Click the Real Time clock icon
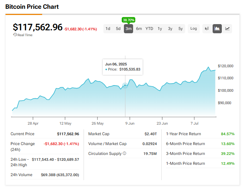This screenshot has width=246, height=190. point(15,35)
